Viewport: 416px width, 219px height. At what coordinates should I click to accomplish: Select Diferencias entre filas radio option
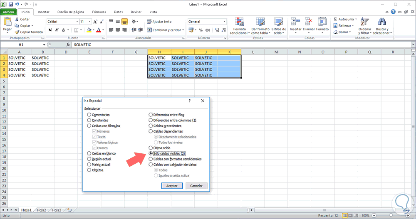tap(151, 115)
